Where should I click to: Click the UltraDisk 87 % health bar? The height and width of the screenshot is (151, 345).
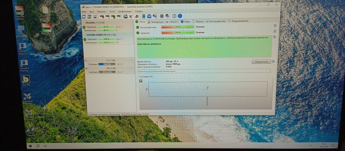pyautogui.click(x=106, y=27)
